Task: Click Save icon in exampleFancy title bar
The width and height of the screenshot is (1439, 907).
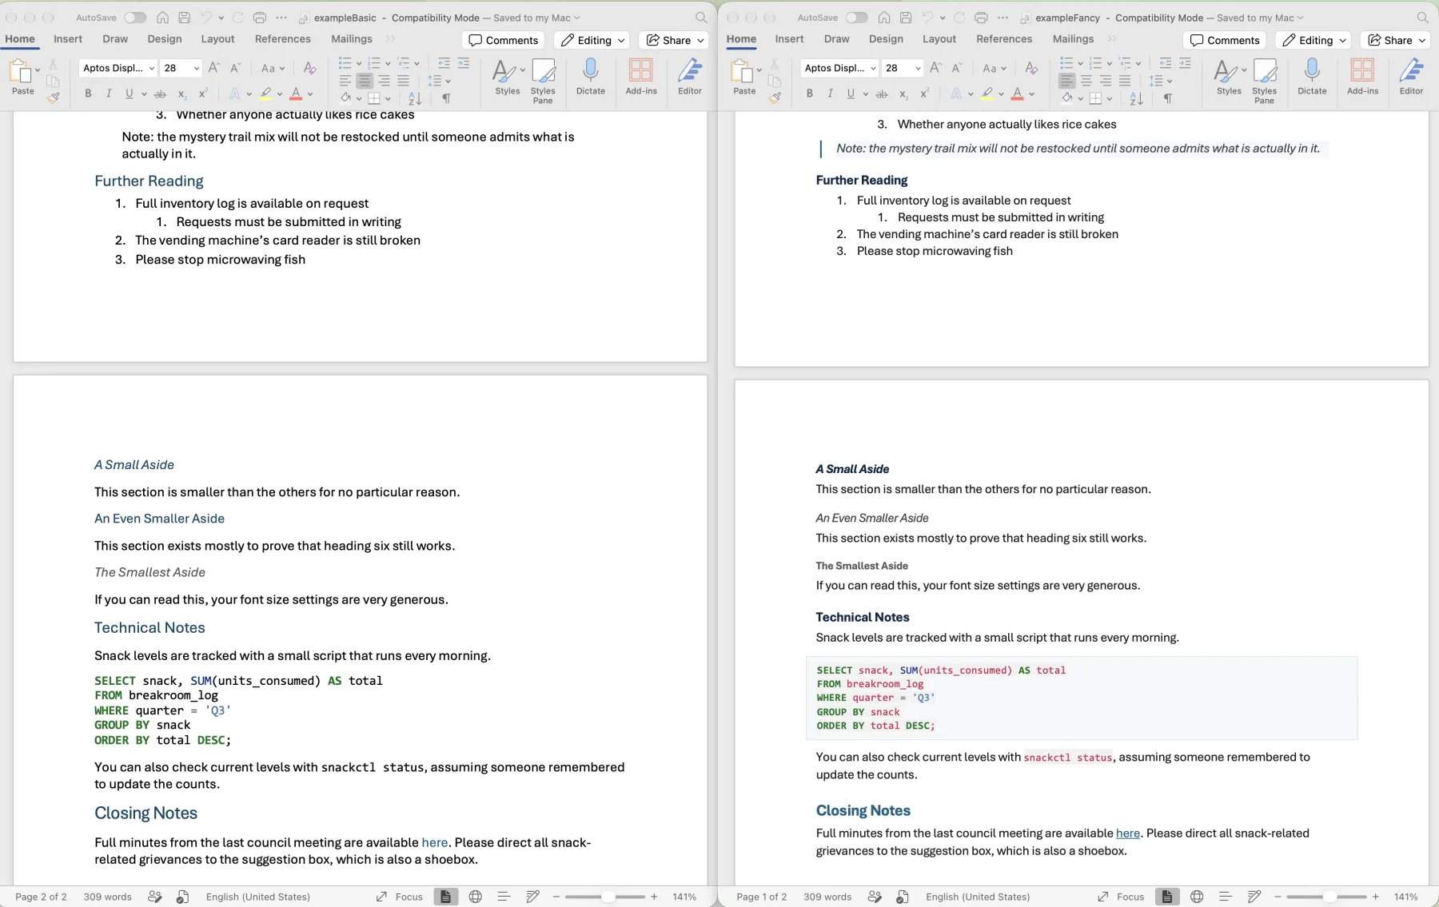Action: point(906,18)
